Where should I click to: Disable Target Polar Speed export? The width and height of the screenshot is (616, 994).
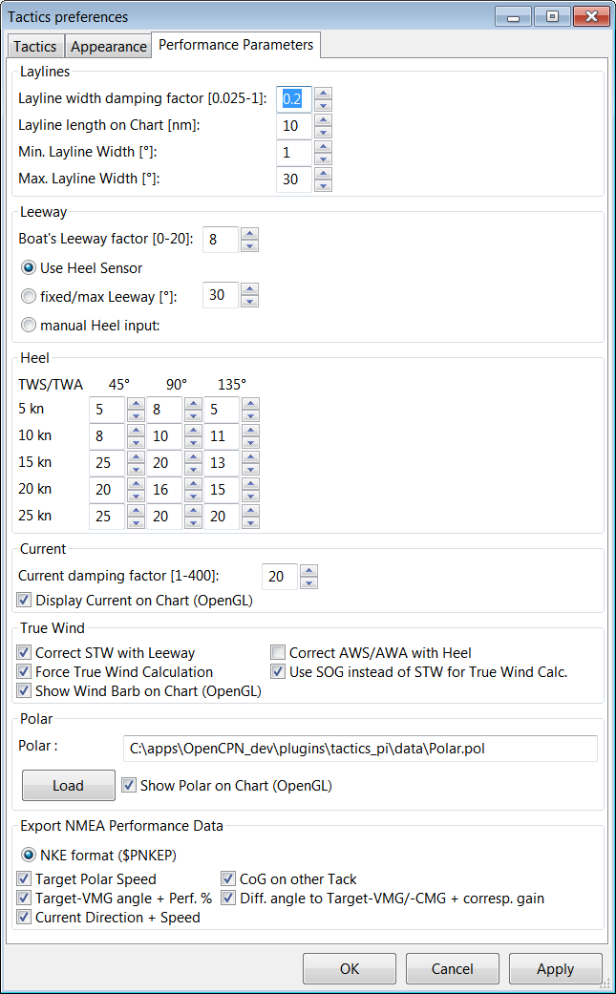[25, 878]
